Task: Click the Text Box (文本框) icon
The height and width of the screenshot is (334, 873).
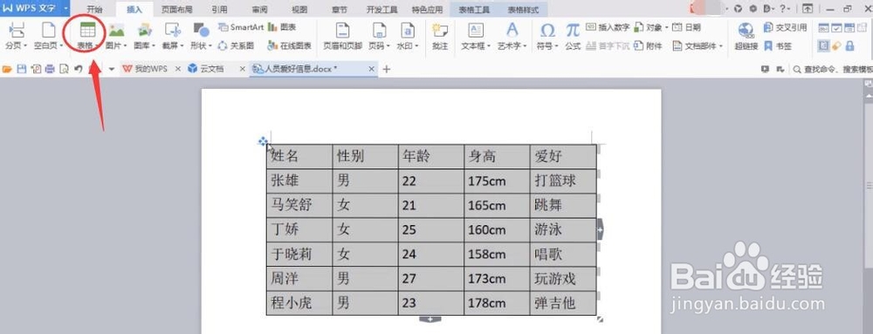Action: click(476, 31)
